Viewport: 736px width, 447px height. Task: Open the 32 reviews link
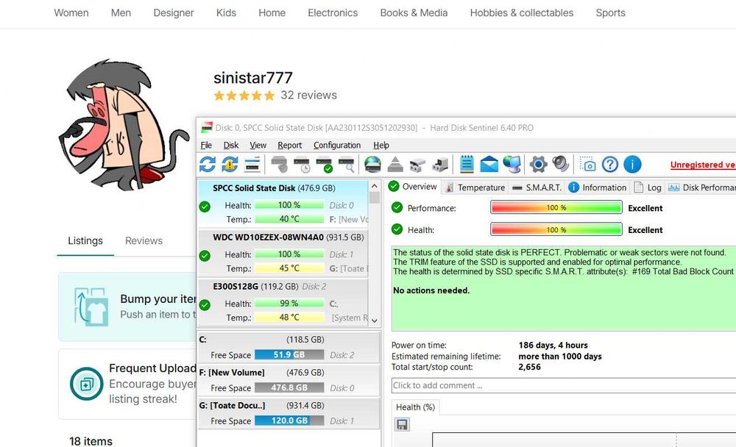point(308,96)
